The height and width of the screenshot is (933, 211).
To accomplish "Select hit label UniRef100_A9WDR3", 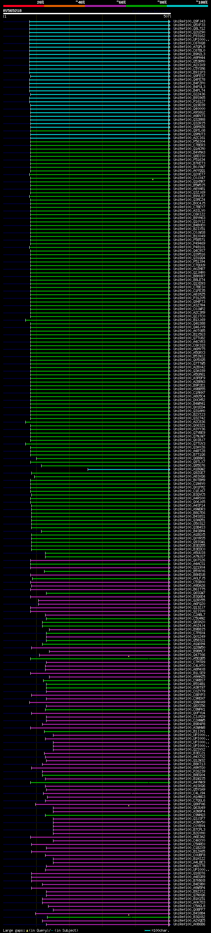I will 189,509.
